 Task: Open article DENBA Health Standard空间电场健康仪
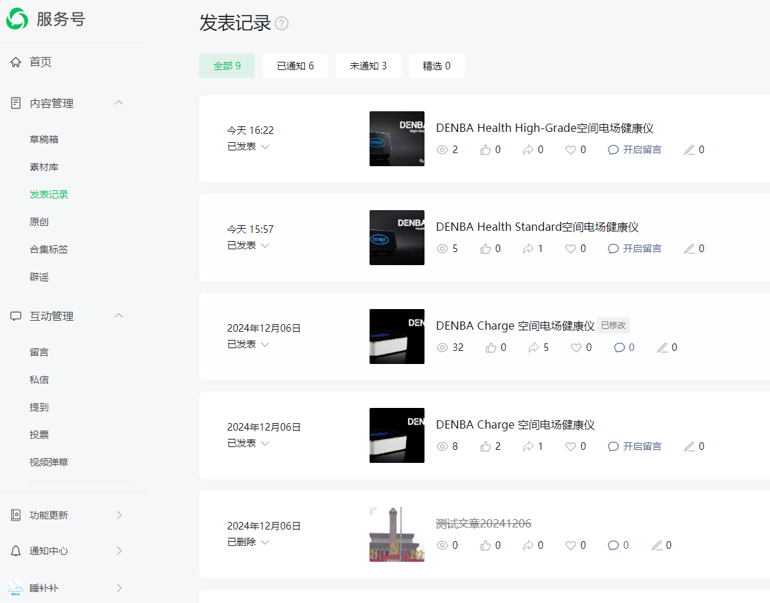(x=537, y=227)
